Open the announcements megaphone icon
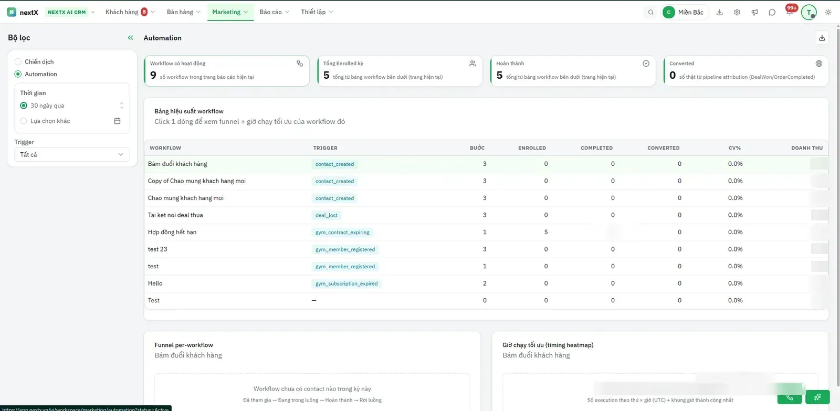 pyautogui.click(x=754, y=12)
